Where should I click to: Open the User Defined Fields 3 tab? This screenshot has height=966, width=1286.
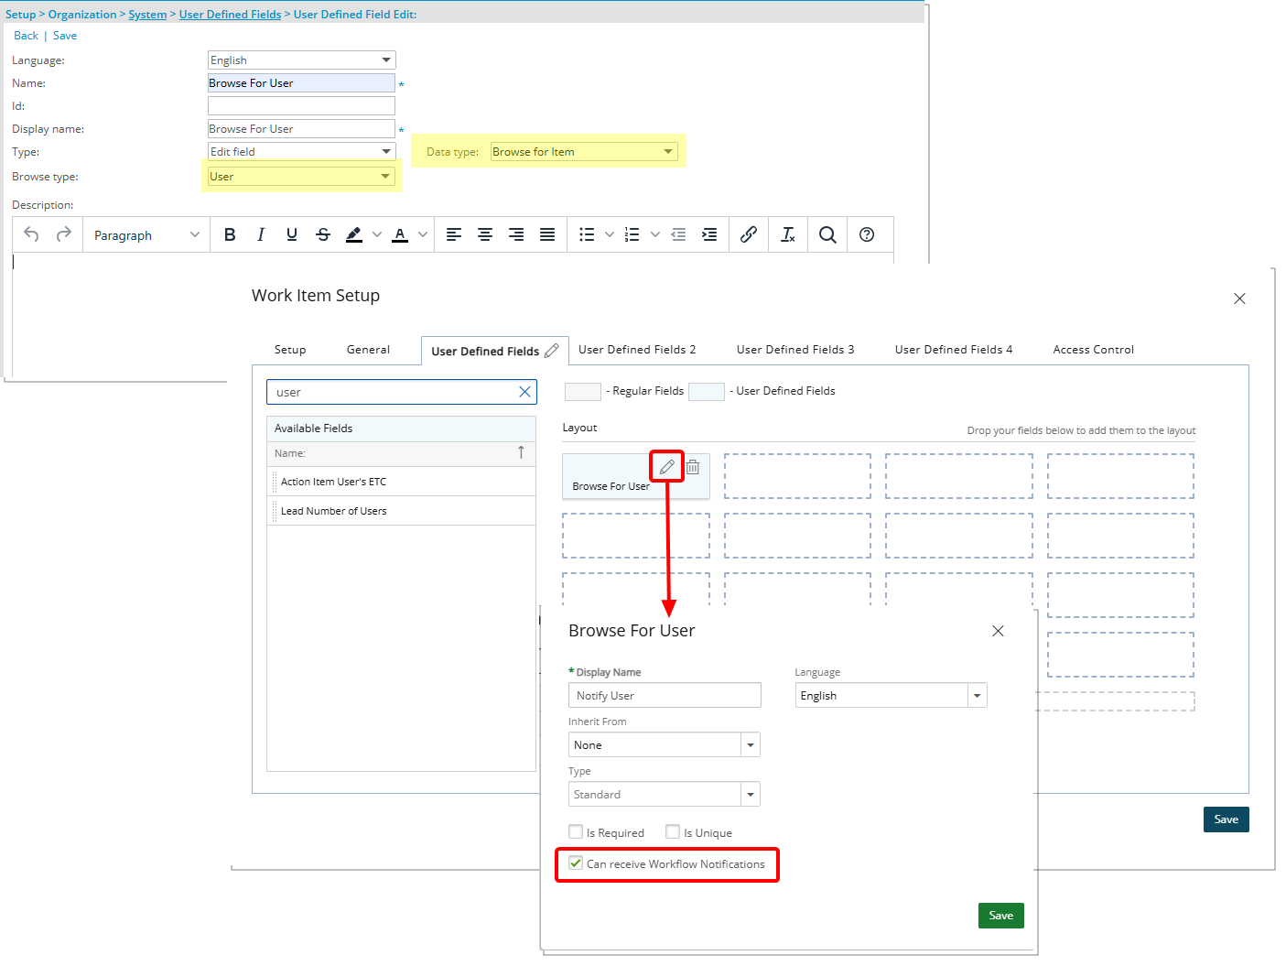[794, 349]
